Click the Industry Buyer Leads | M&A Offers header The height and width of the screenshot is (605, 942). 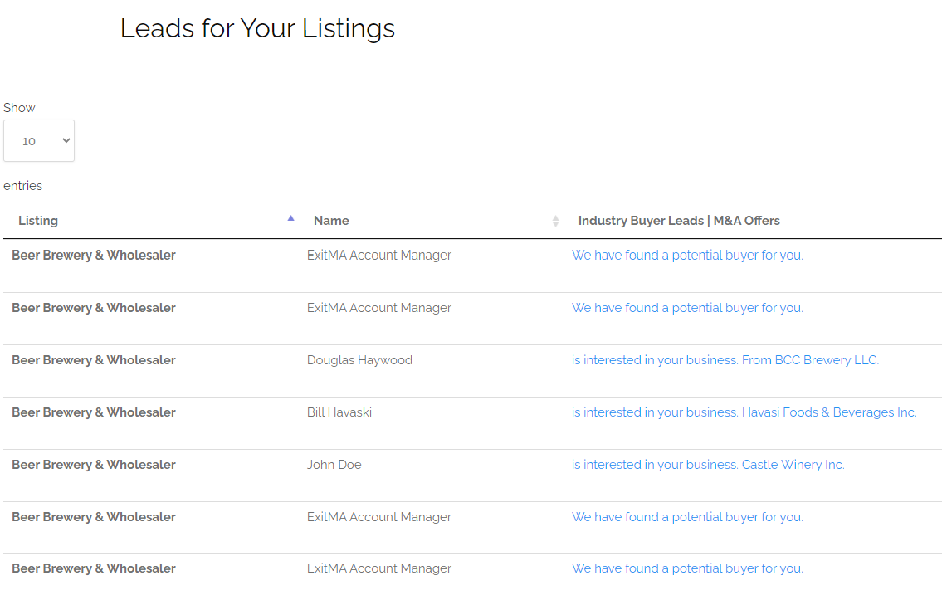pos(679,221)
